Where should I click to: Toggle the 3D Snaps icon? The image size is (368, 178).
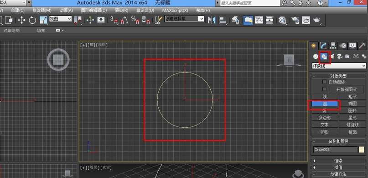tap(114, 20)
